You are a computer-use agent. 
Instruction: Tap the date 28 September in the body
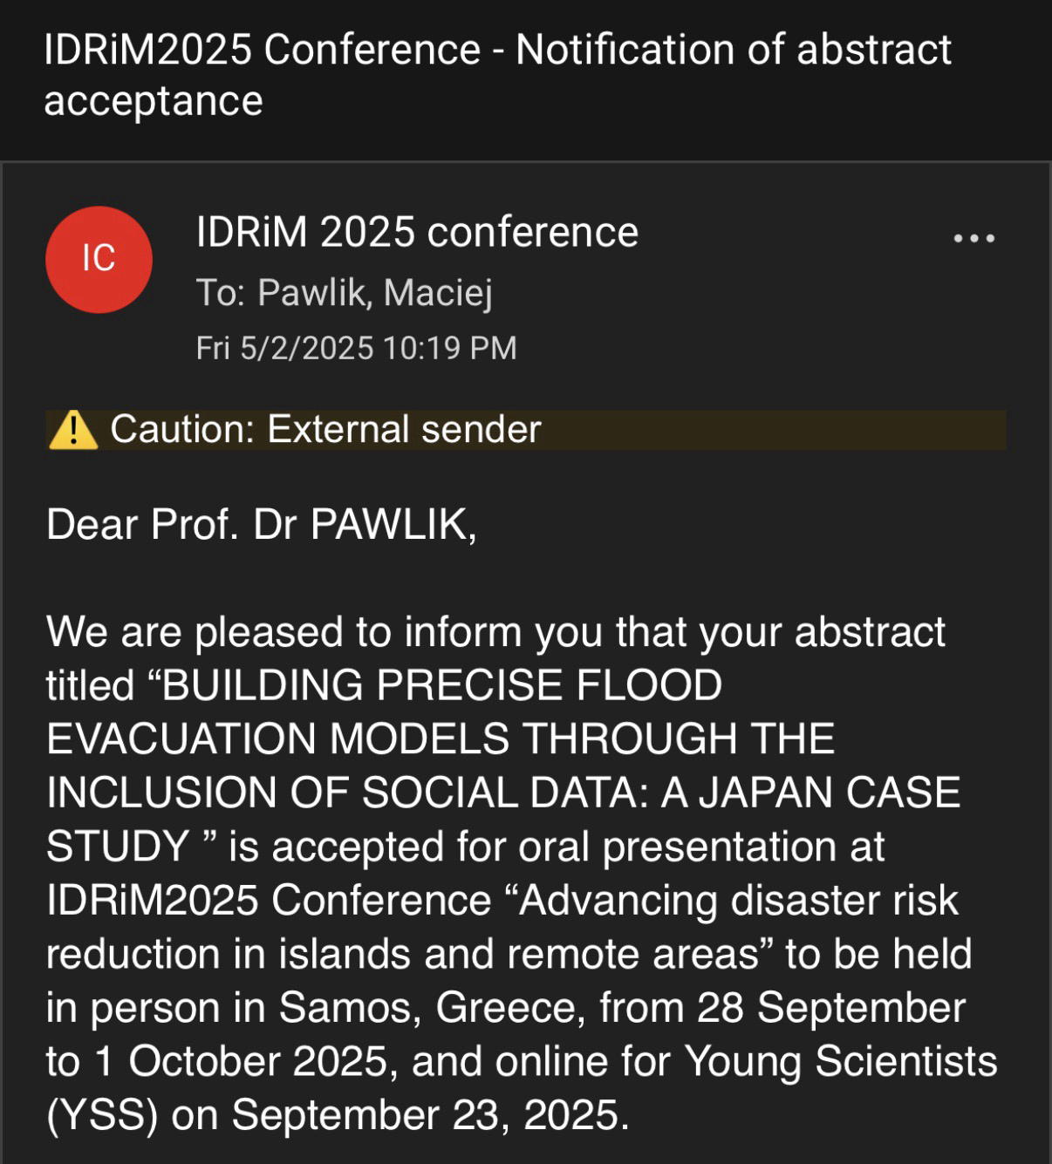(831, 1008)
